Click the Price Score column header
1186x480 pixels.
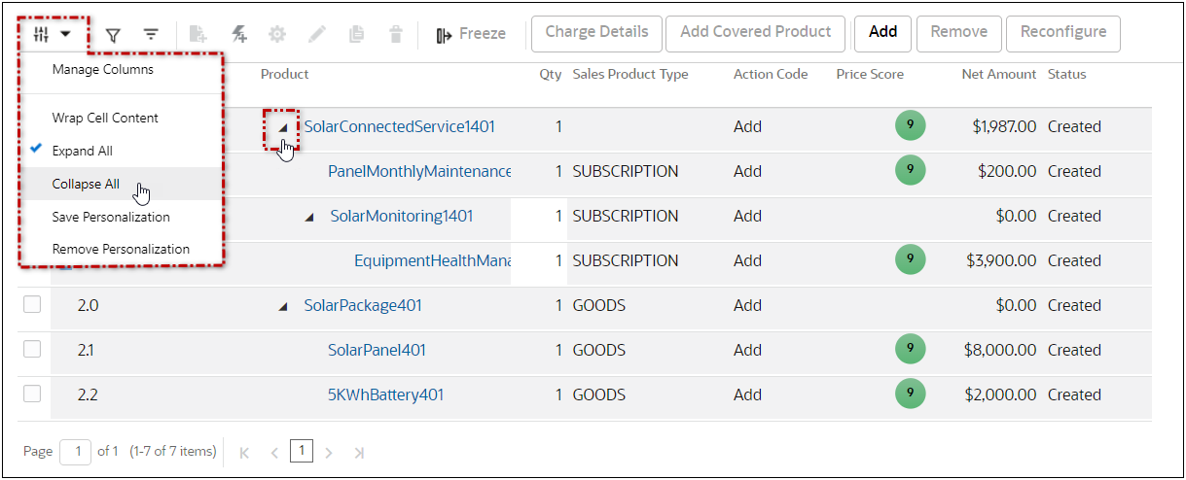870,74
